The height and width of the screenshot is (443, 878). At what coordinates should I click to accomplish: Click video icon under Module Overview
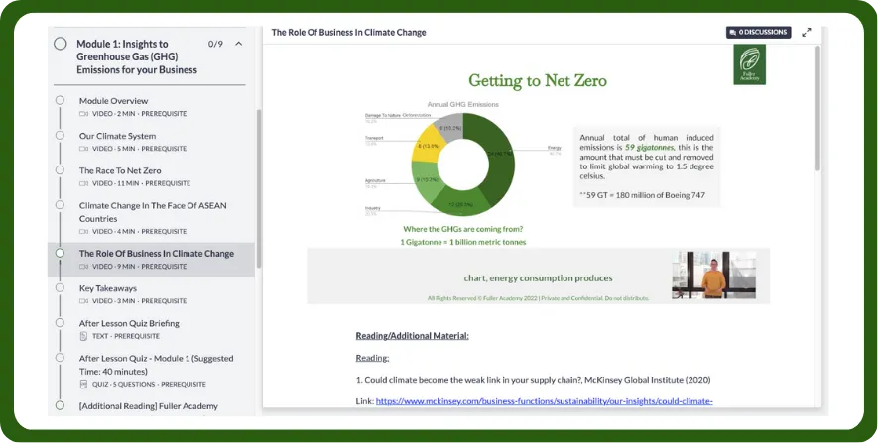tap(84, 114)
